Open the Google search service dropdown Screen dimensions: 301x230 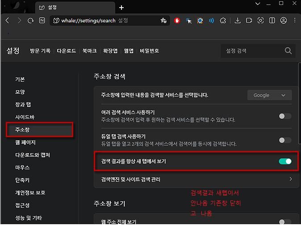(x=269, y=95)
